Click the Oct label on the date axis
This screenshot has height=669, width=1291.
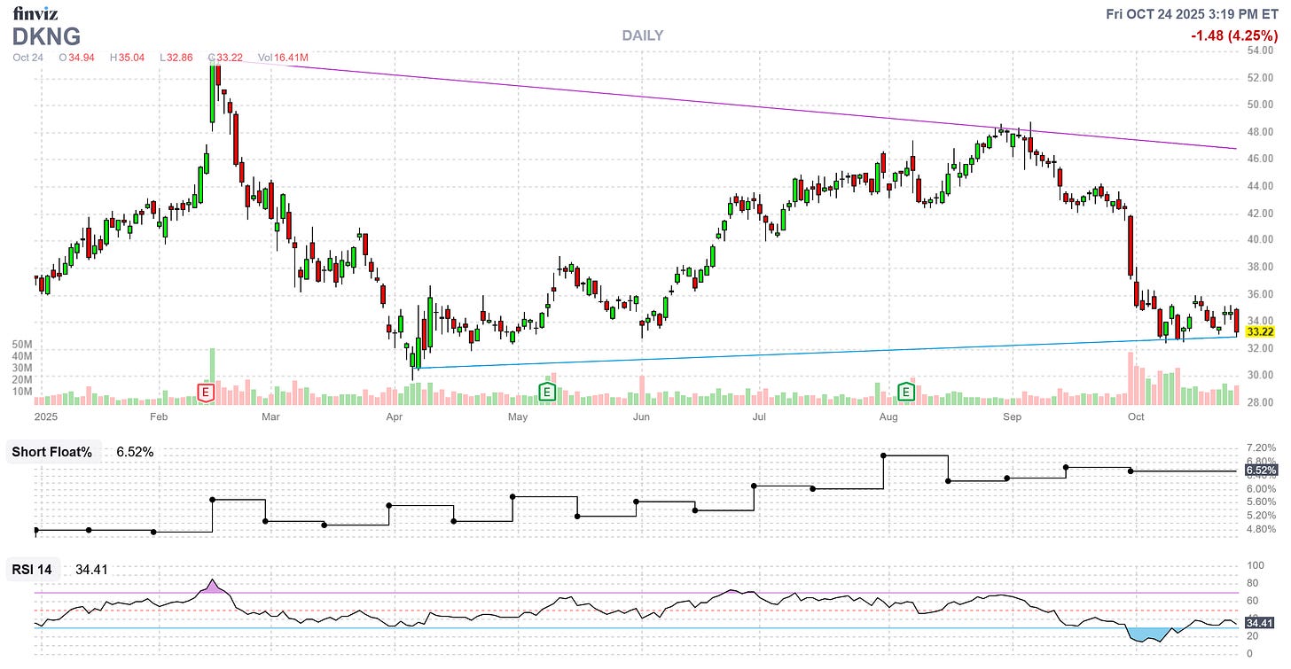[x=1135, y=416]
